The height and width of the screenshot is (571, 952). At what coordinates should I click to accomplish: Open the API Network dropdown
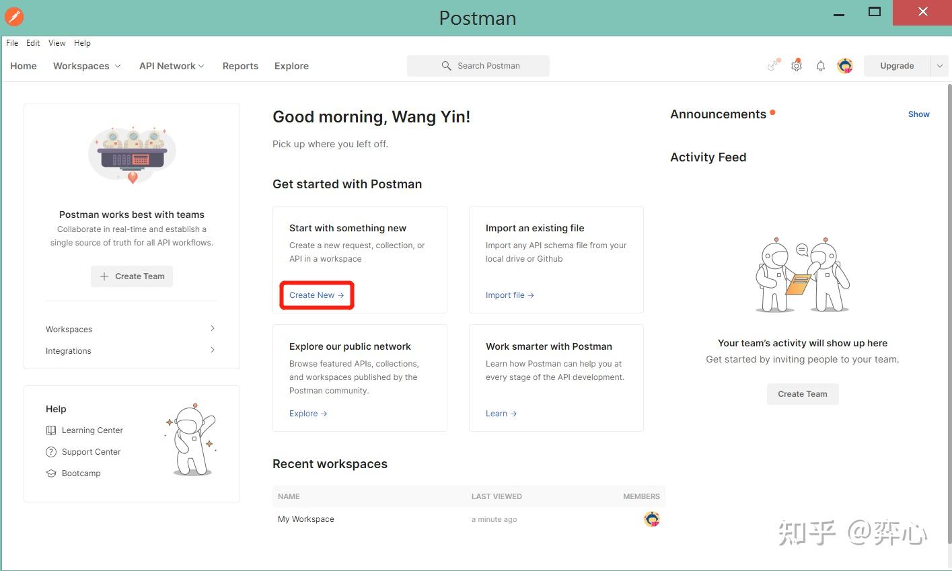[171, 65]
